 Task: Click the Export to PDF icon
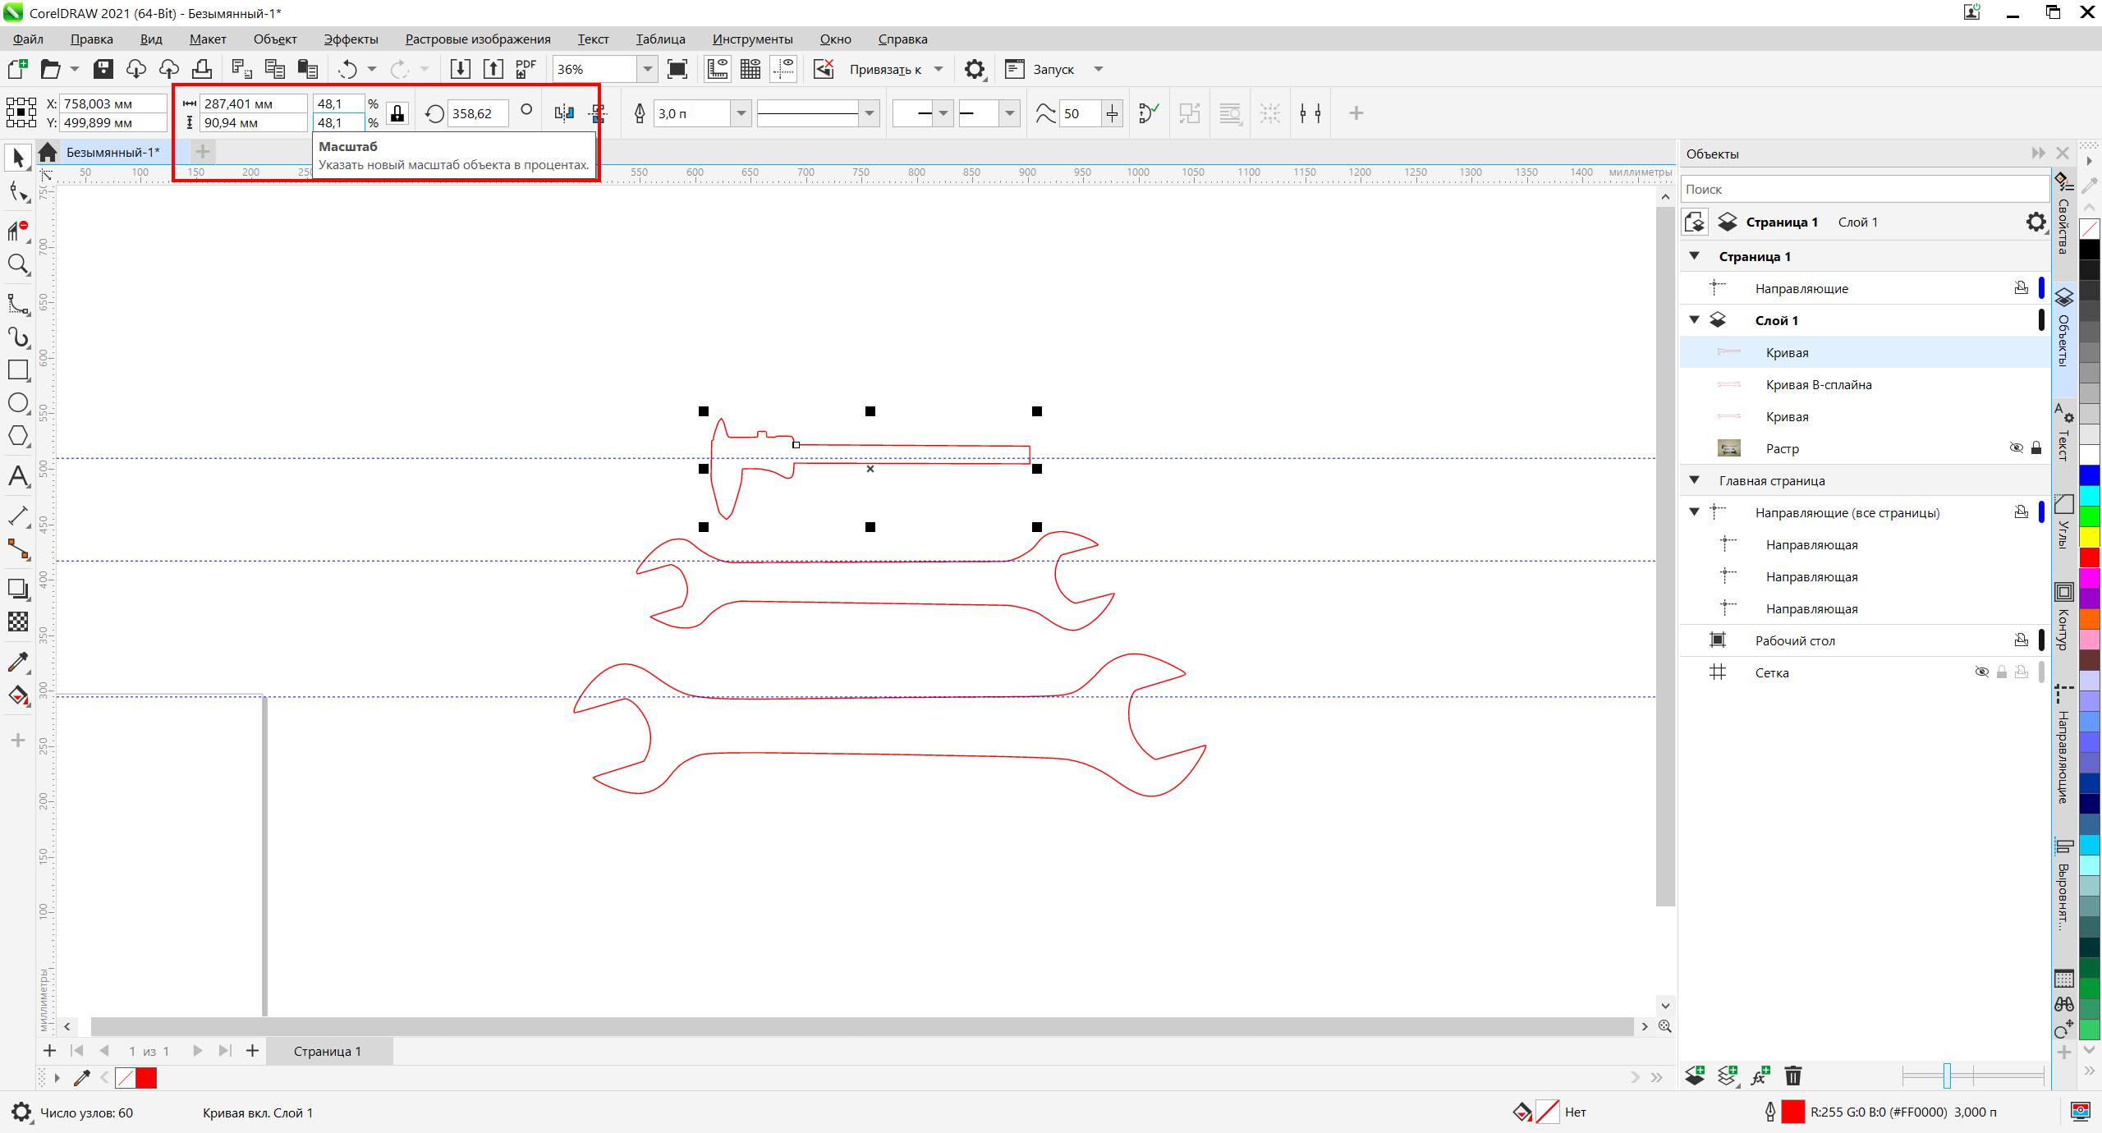tap(525, 69)
